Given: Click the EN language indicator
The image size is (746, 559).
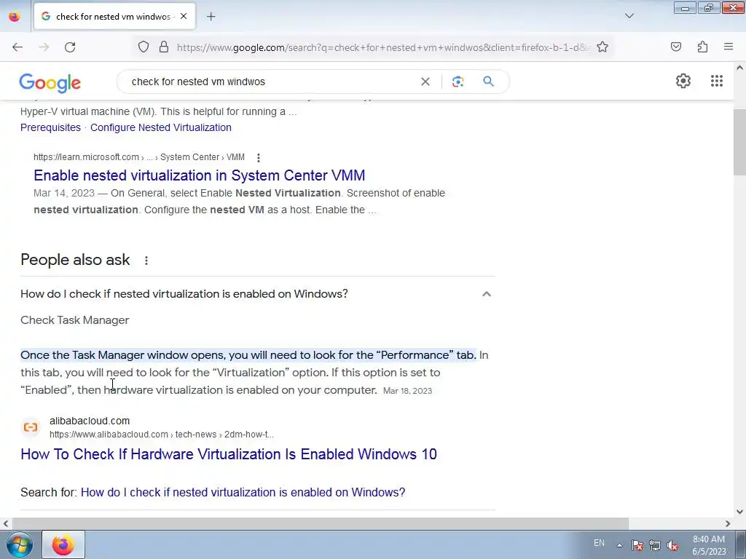Looking at the screenshot, I should 599,543.
